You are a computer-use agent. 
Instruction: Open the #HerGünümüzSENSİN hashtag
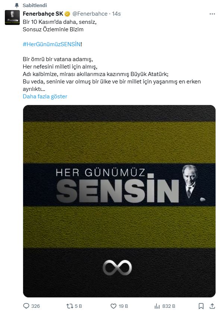52,44
